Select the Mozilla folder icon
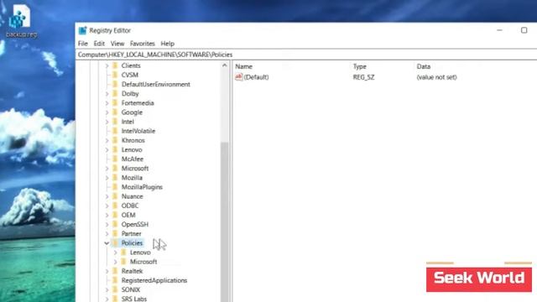 pos(115,178)
